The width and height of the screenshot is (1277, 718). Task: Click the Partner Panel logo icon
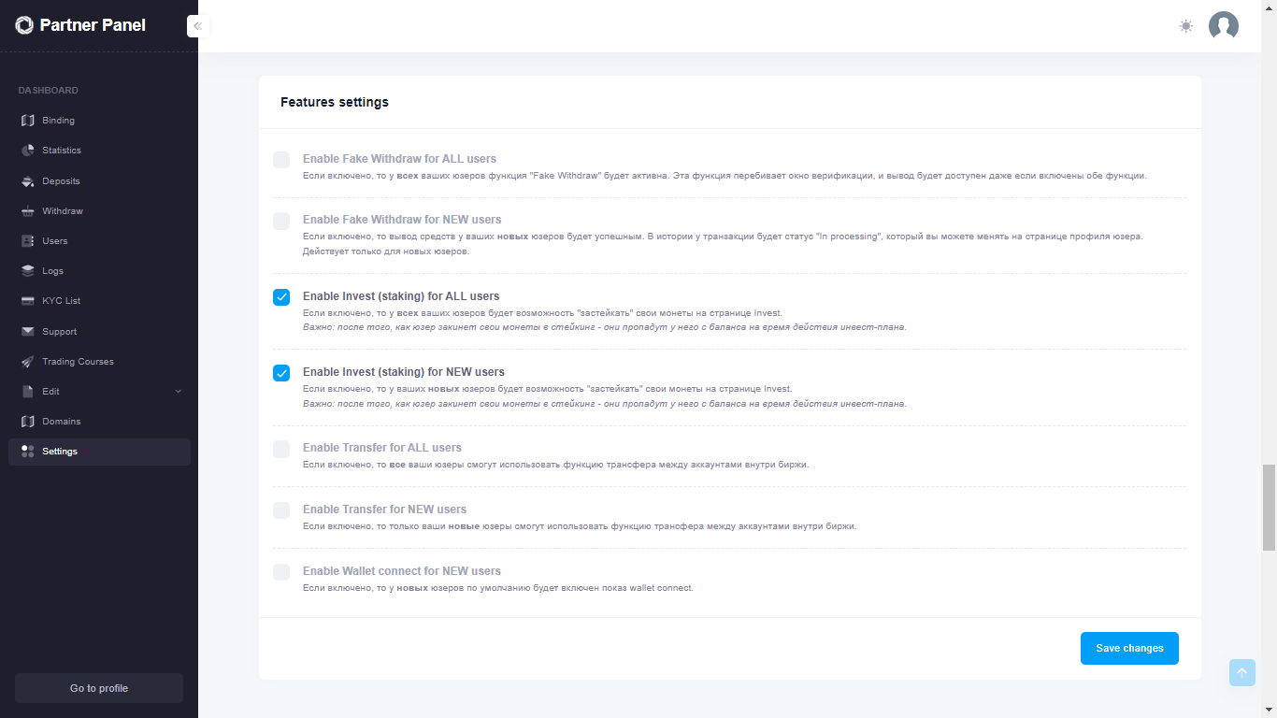tap(24, 25)
